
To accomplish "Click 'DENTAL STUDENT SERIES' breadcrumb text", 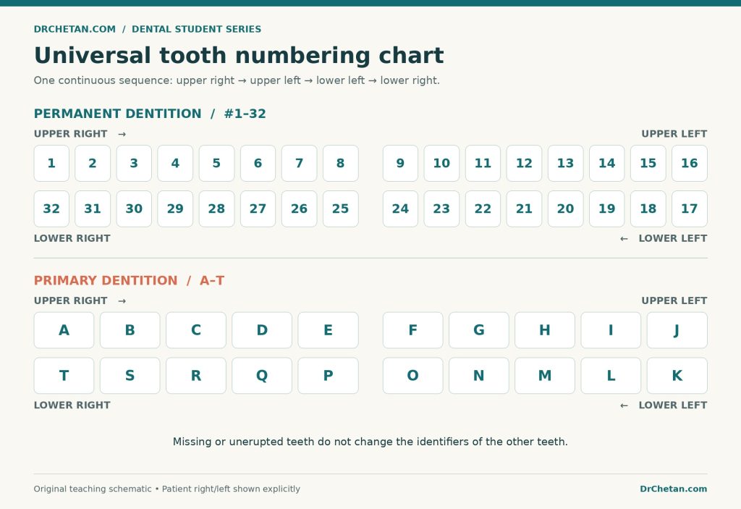I will (197, 30).
